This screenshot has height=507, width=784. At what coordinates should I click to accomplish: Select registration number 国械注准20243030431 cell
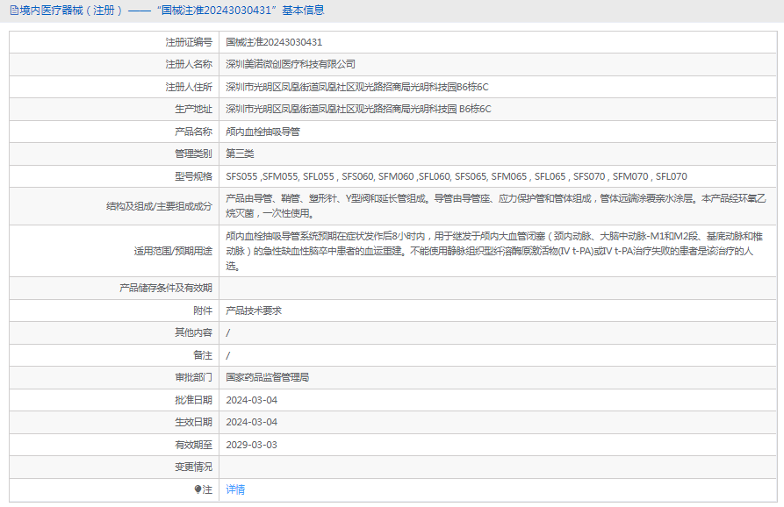pos(274,42)
